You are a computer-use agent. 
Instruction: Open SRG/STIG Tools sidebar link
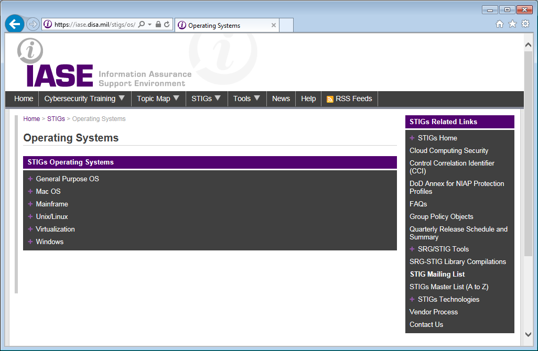(x=443, y=249)
